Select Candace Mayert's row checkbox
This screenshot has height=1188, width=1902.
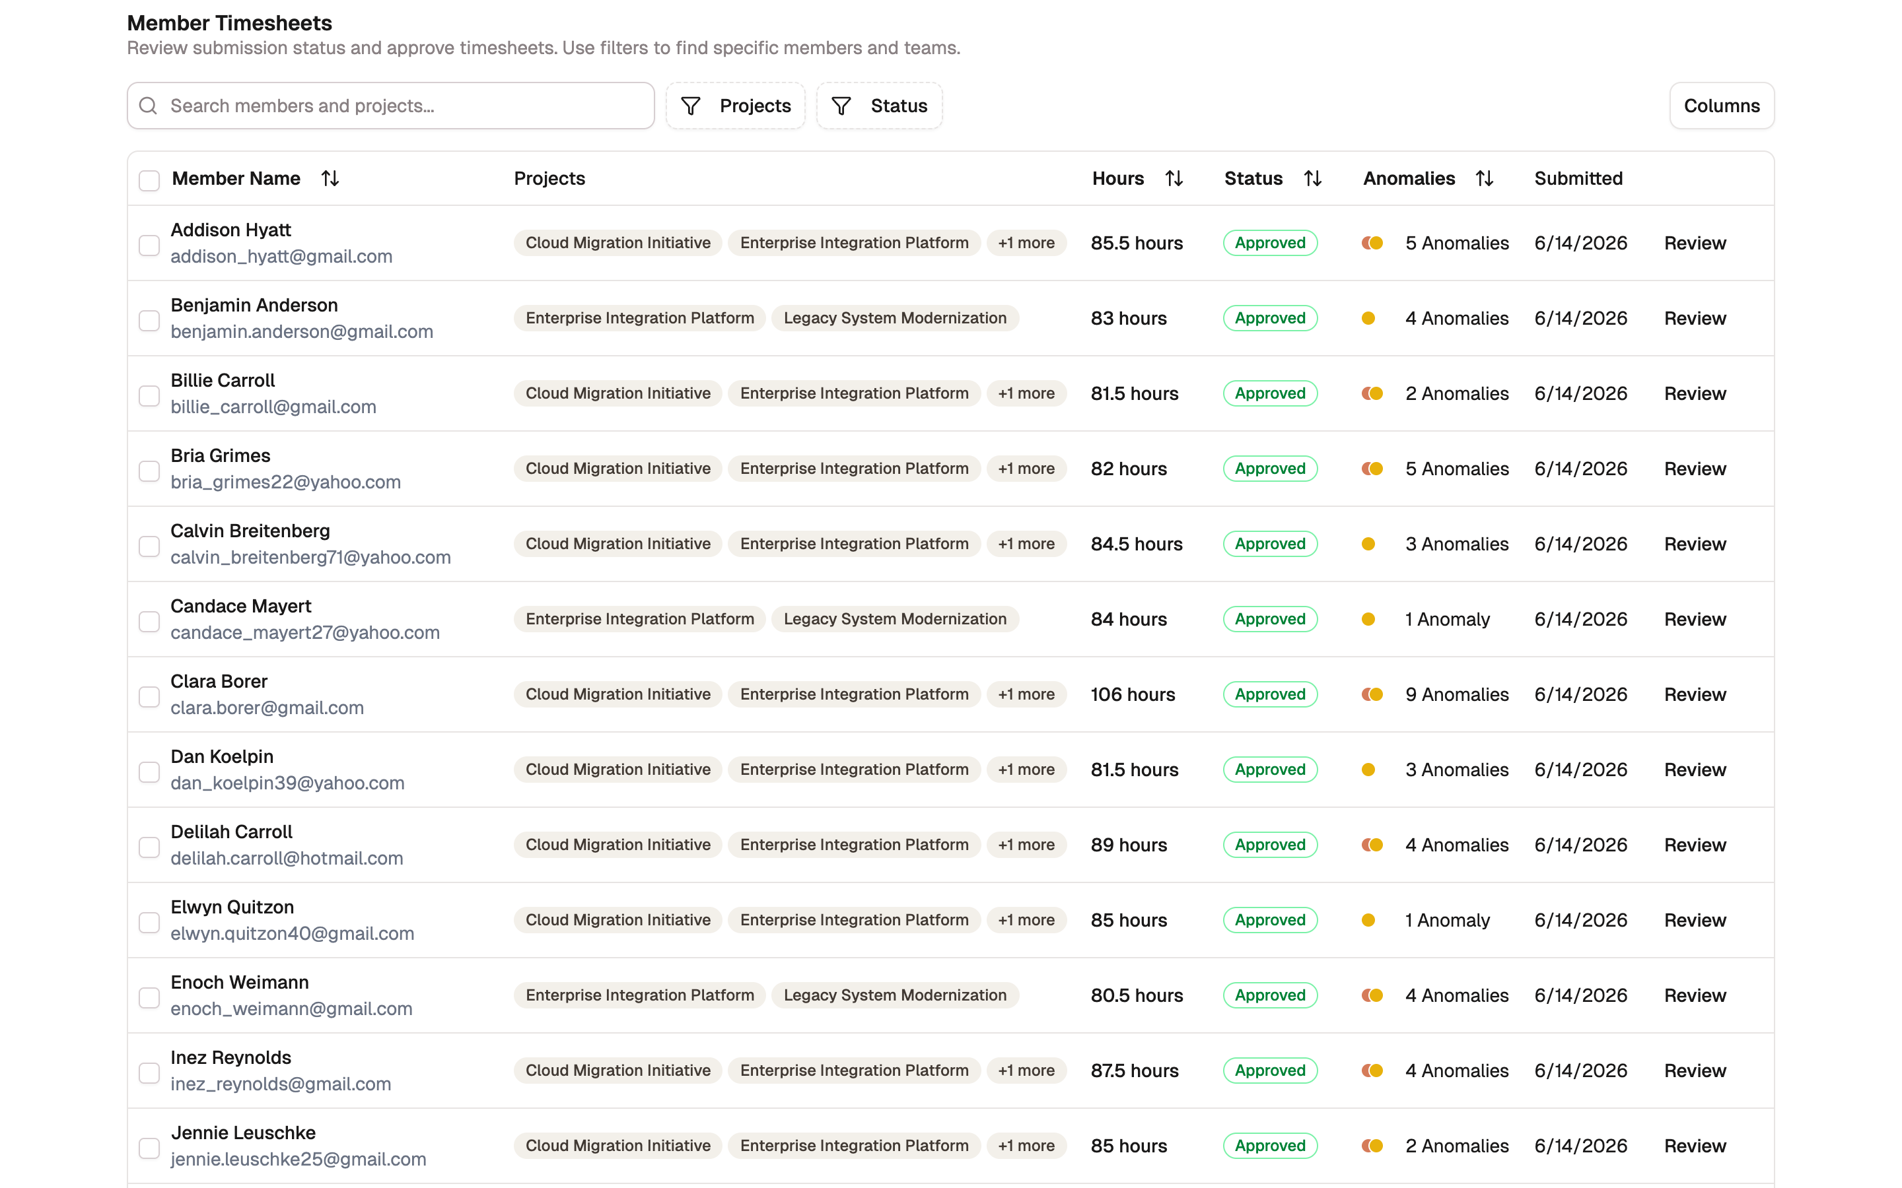[149, 622]
